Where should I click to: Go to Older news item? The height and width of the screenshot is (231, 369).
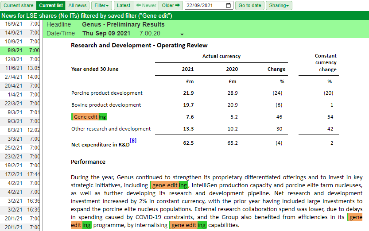[171, 5]
